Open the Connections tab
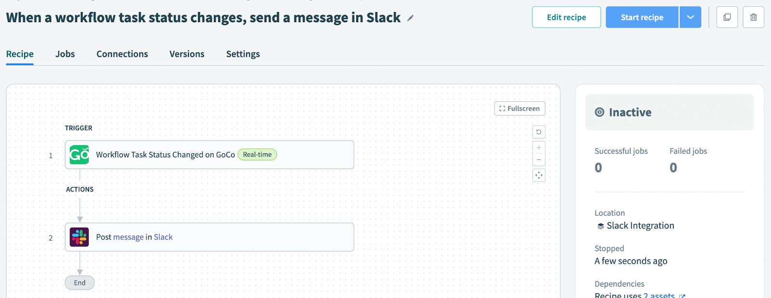The height and width of the screenshot is (298, 771). point(122,54)
